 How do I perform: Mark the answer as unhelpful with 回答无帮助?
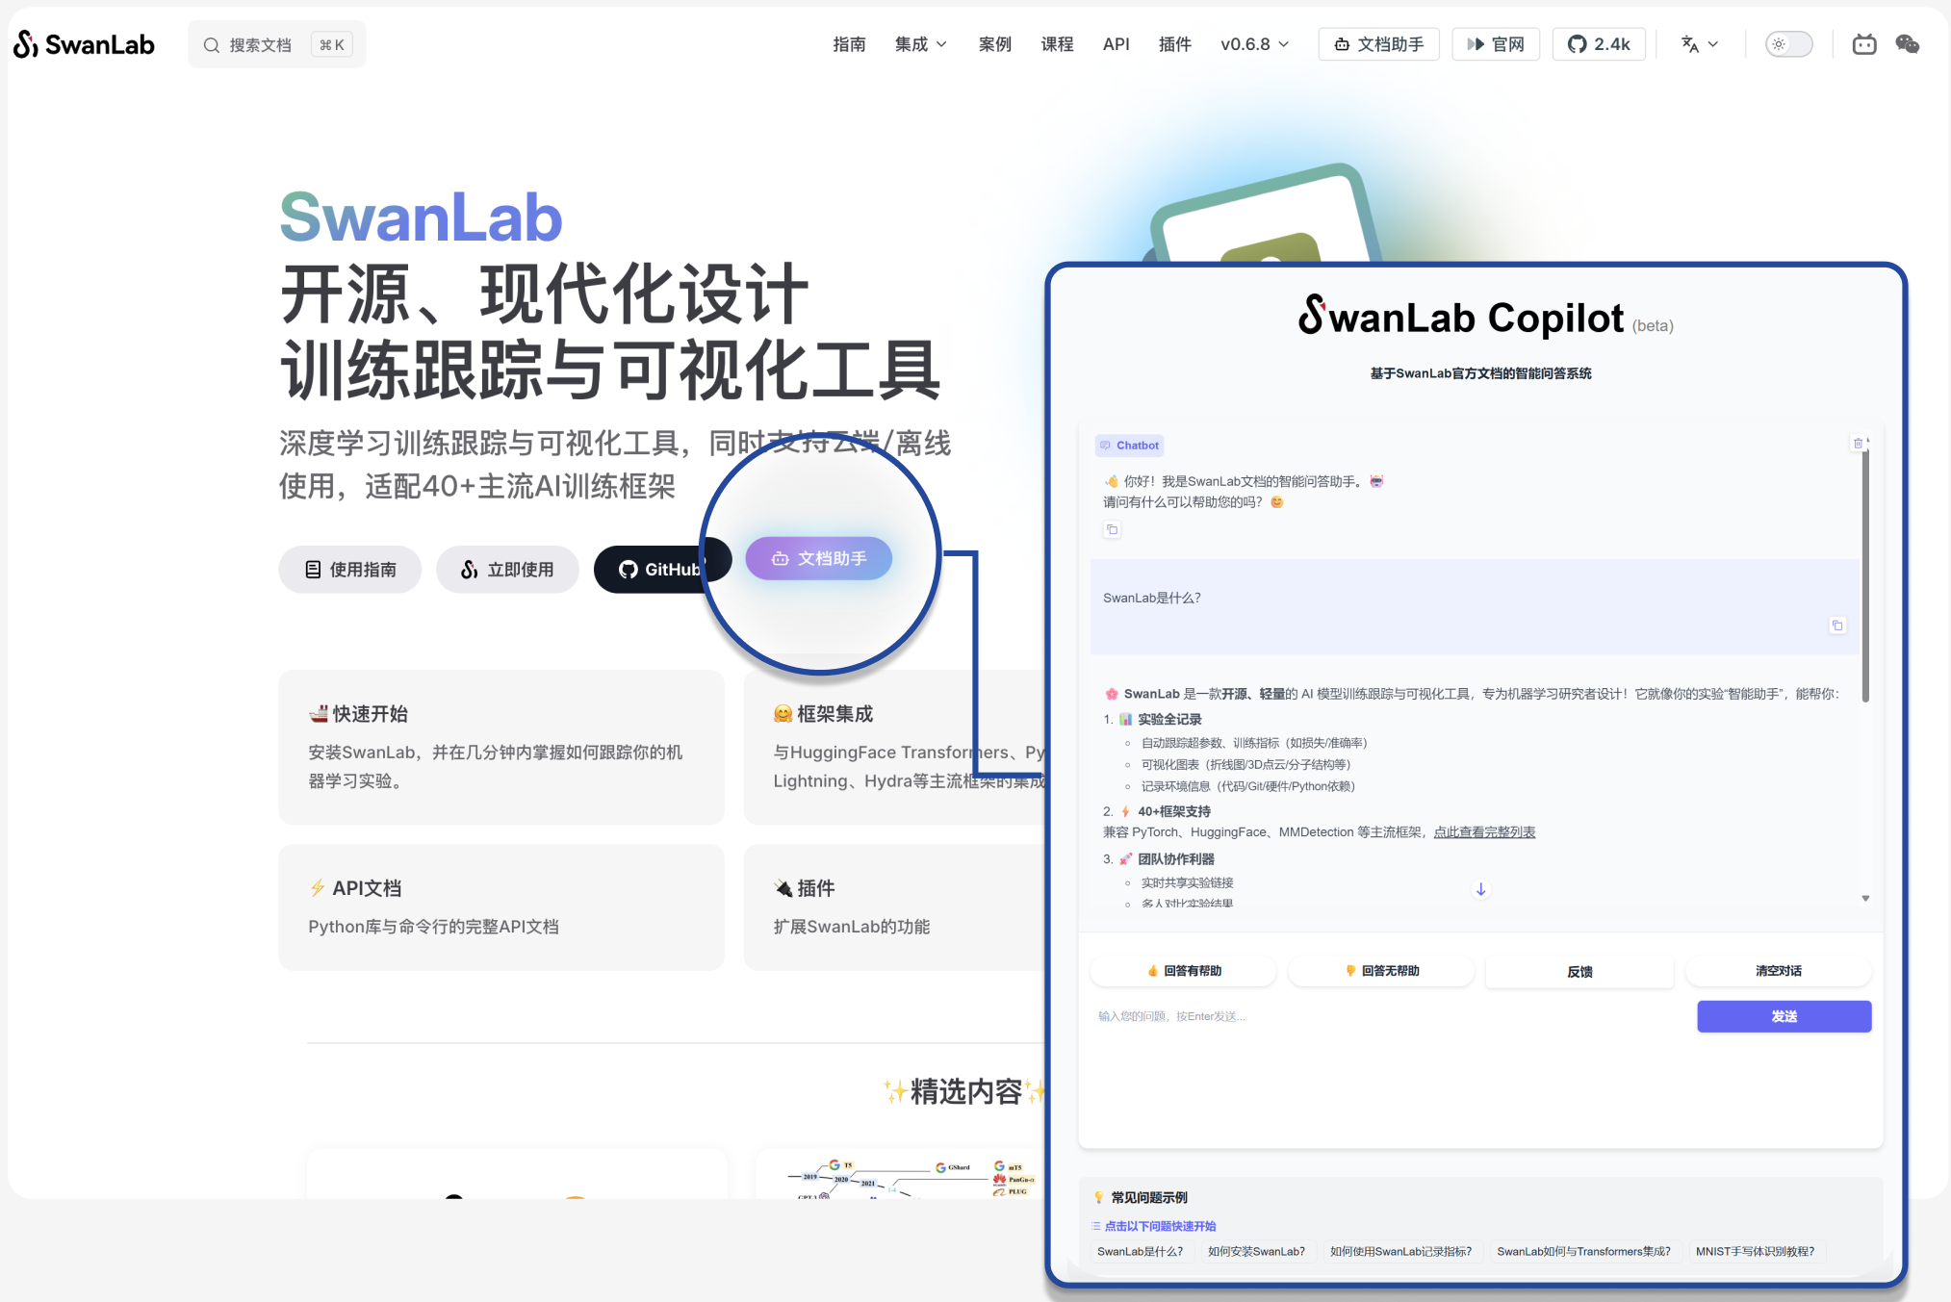click(1381, 971)
